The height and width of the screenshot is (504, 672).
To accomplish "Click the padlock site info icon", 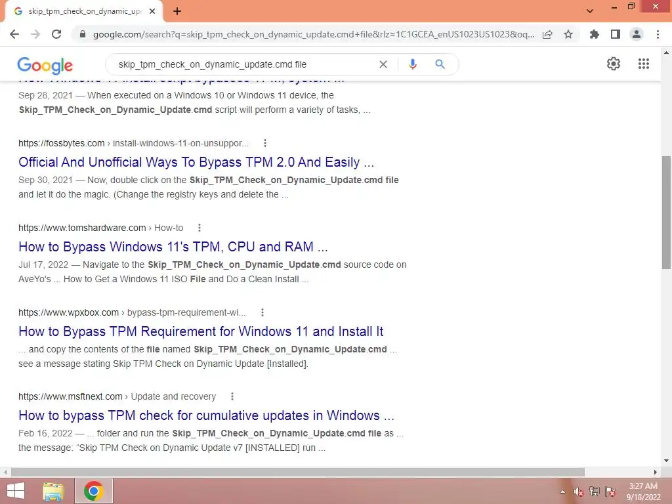I will 83,34.
